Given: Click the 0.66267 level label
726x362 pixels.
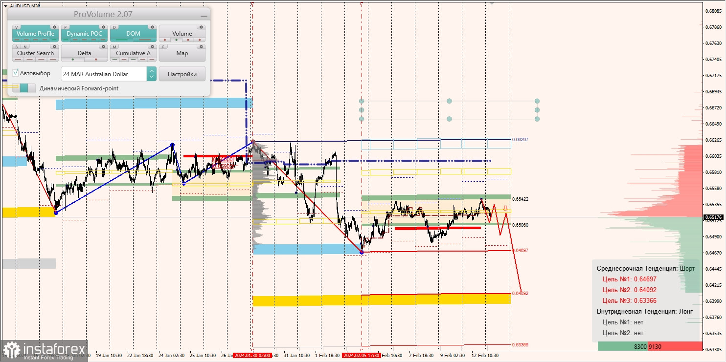Looking at the screenshot, I should click(x=520, y=140).
